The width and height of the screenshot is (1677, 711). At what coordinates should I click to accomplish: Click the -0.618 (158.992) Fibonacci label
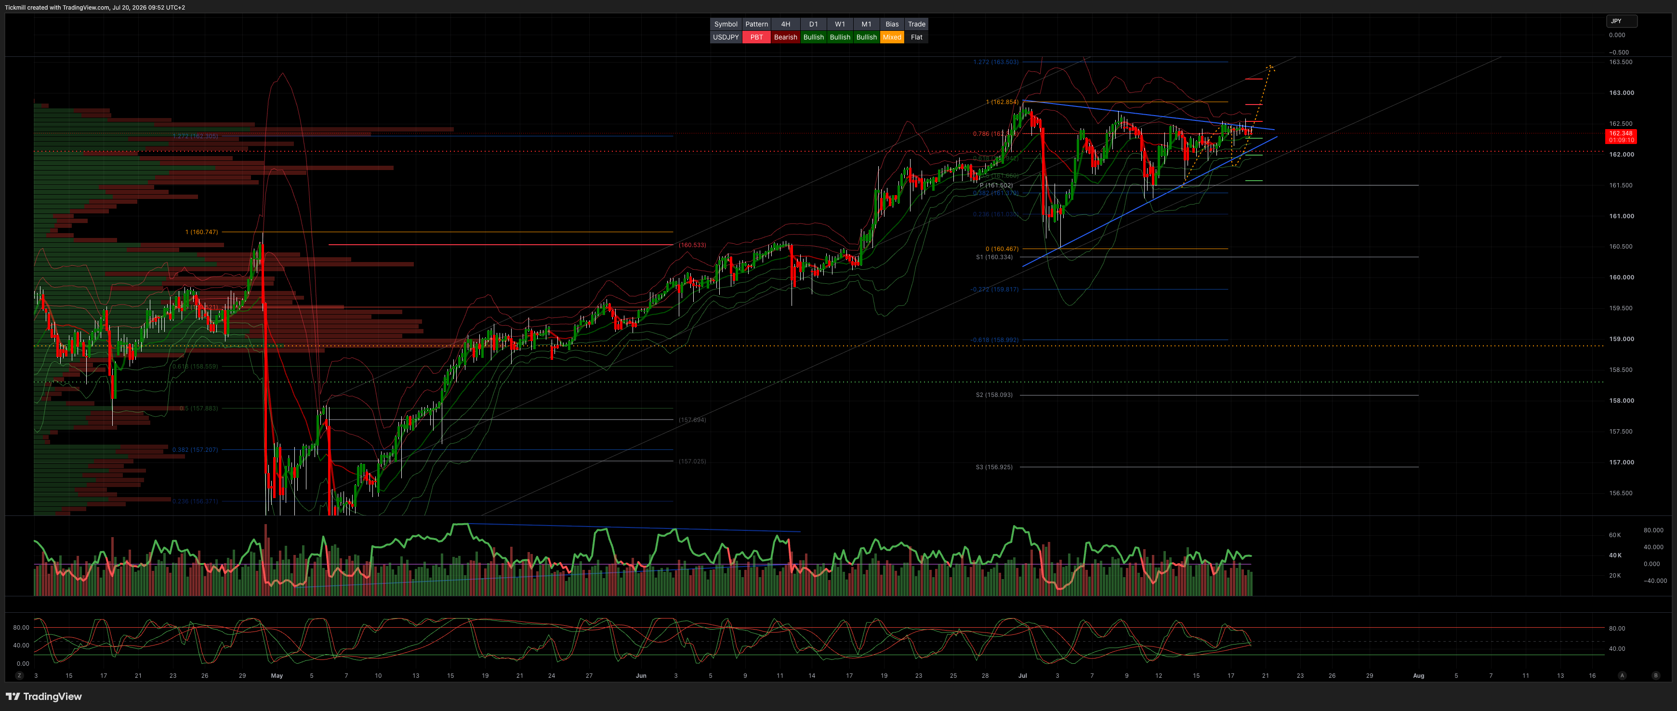coord(994,340)
